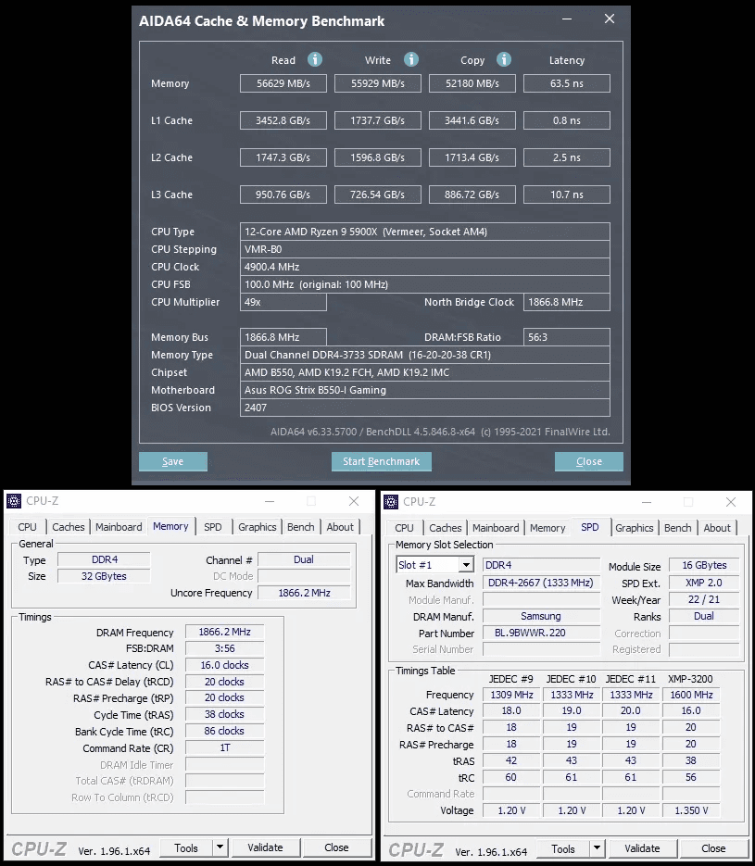The image size is (755, 866).
Task: Click Validate in left CPU-Z window
Action: coord(266,847)
